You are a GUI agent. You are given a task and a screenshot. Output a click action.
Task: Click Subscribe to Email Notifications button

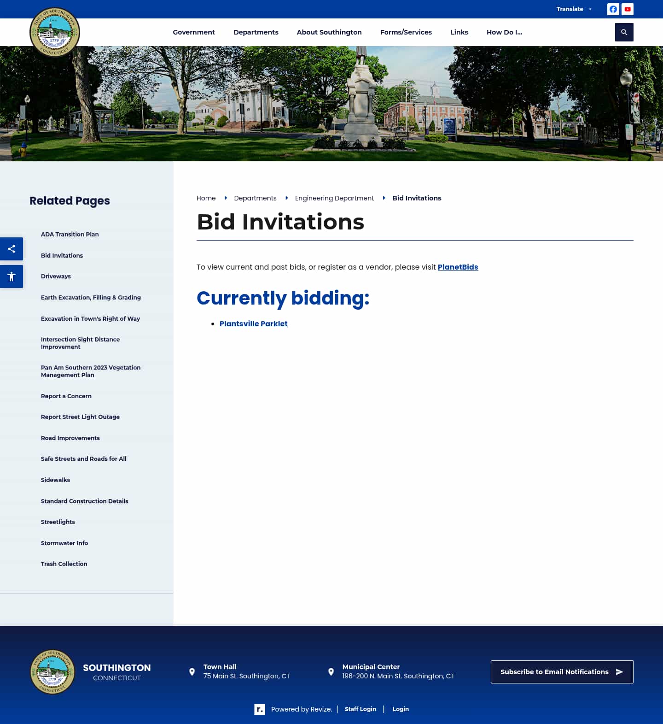pyautogui.click(x=562, y=672)
